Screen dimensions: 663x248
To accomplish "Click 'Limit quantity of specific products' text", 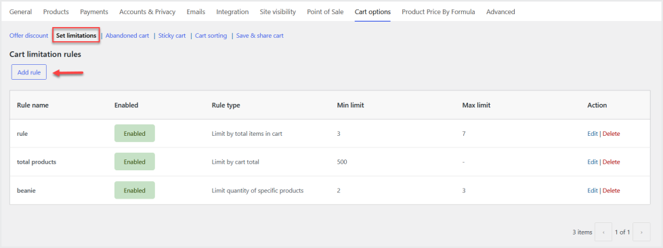I will 257,191.
